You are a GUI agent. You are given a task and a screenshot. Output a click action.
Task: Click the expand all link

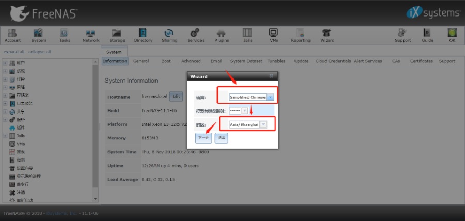click(14, 52)
